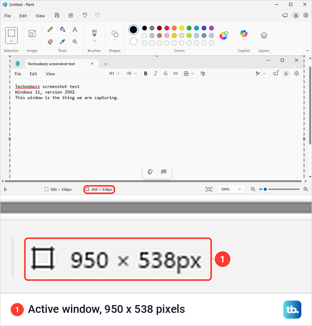Image resolution: width=312 pixels, height=326 pixels.
Task: Open Paint's File menu
Action: (7, 16)
